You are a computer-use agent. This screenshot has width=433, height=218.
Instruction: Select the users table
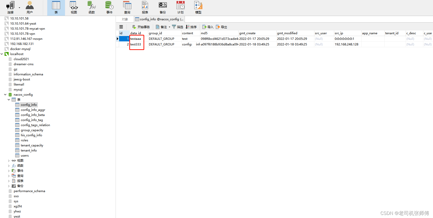click(x=25, y=155)
